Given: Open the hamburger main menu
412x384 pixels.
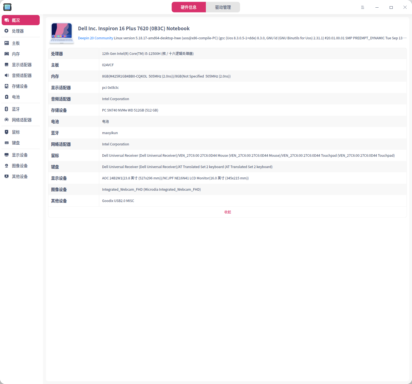Looking at the screenshot, I should click(x=362, y=7).
